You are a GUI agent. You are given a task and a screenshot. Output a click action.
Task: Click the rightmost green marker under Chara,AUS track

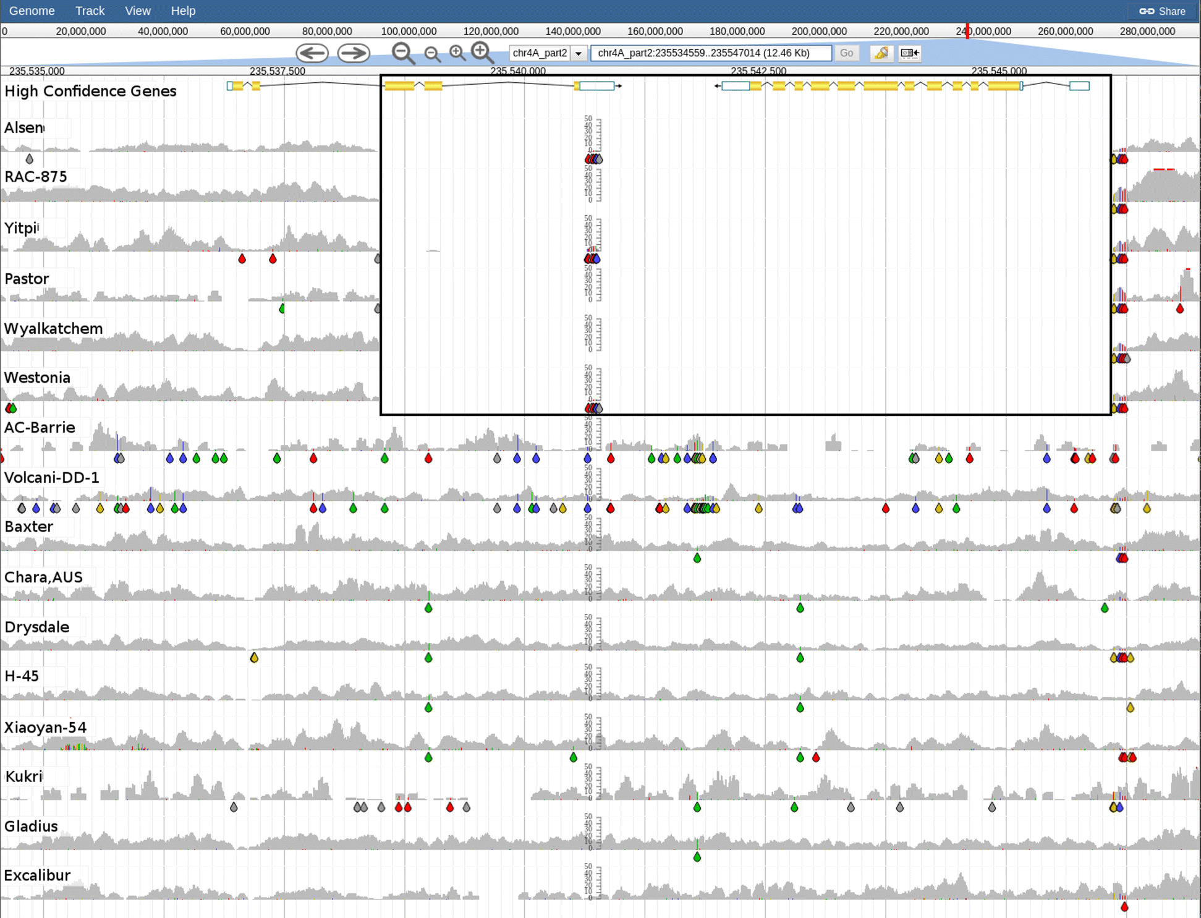pyautogui.click(x=1105, y=608)
